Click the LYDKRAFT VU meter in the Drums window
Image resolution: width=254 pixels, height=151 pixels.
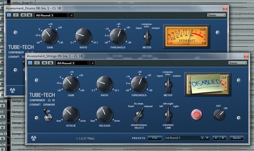coord(186,36)
